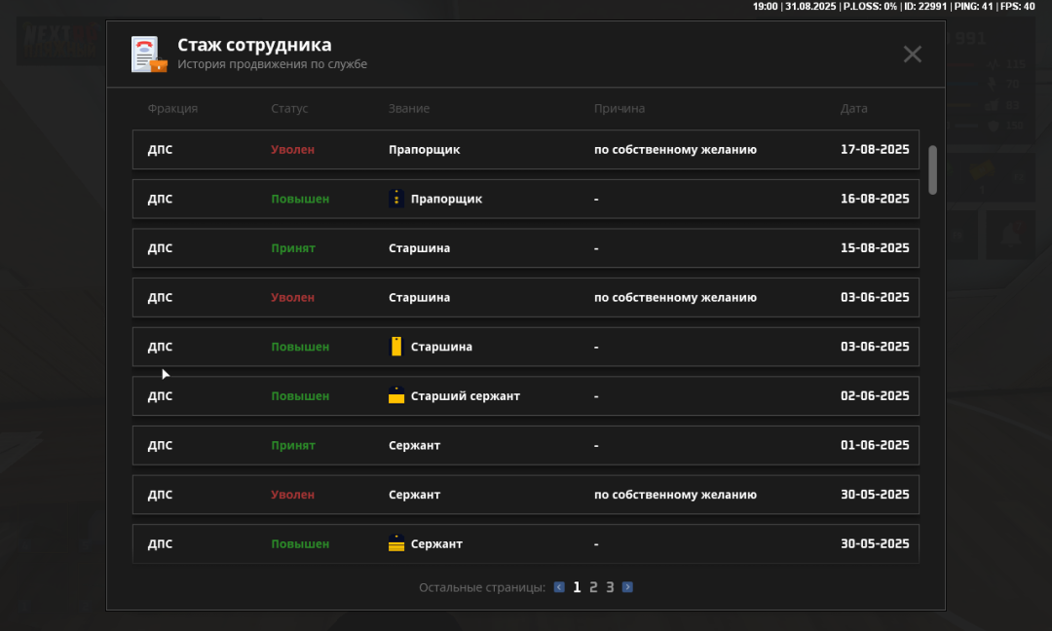Click the Старшина rank insignia icon
Image resolution: width=1052 pixels, height=631 pixels.
coord(396,347)
